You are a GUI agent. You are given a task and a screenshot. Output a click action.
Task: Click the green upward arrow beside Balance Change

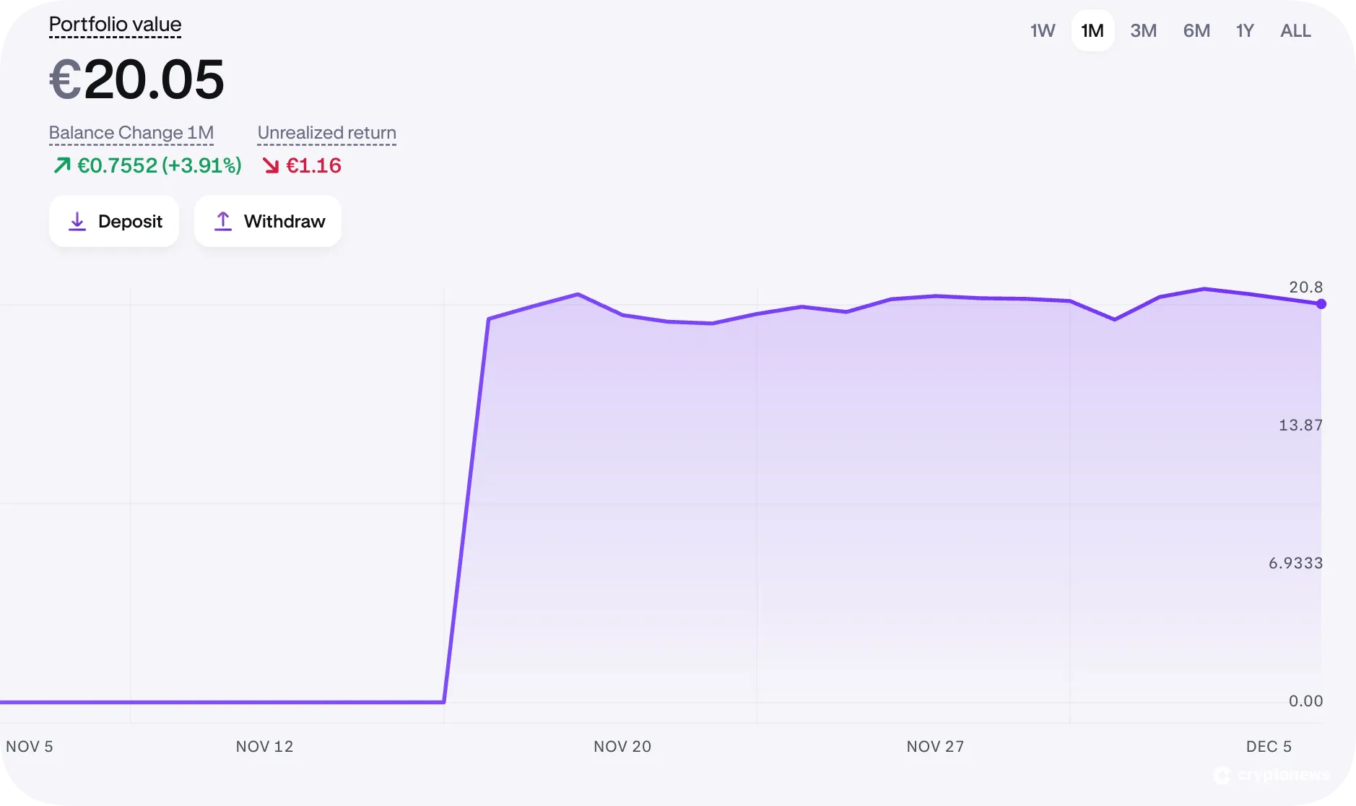[61, 165]
